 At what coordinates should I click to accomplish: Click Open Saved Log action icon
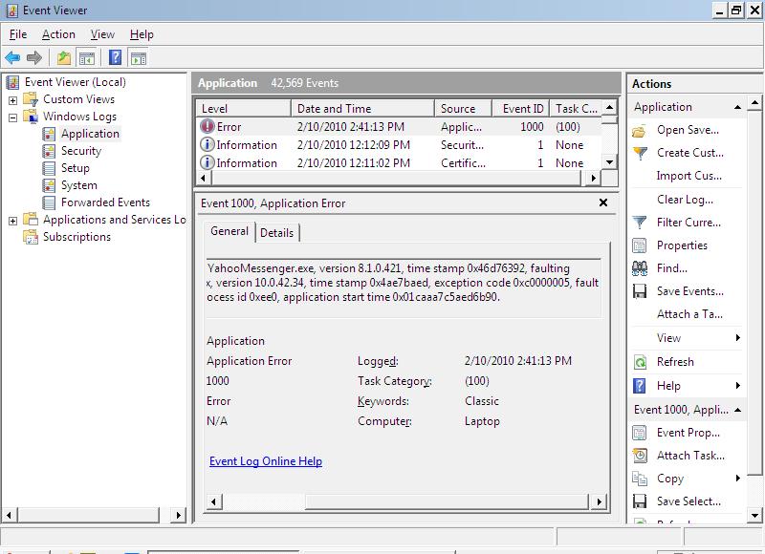coord(640,131)
